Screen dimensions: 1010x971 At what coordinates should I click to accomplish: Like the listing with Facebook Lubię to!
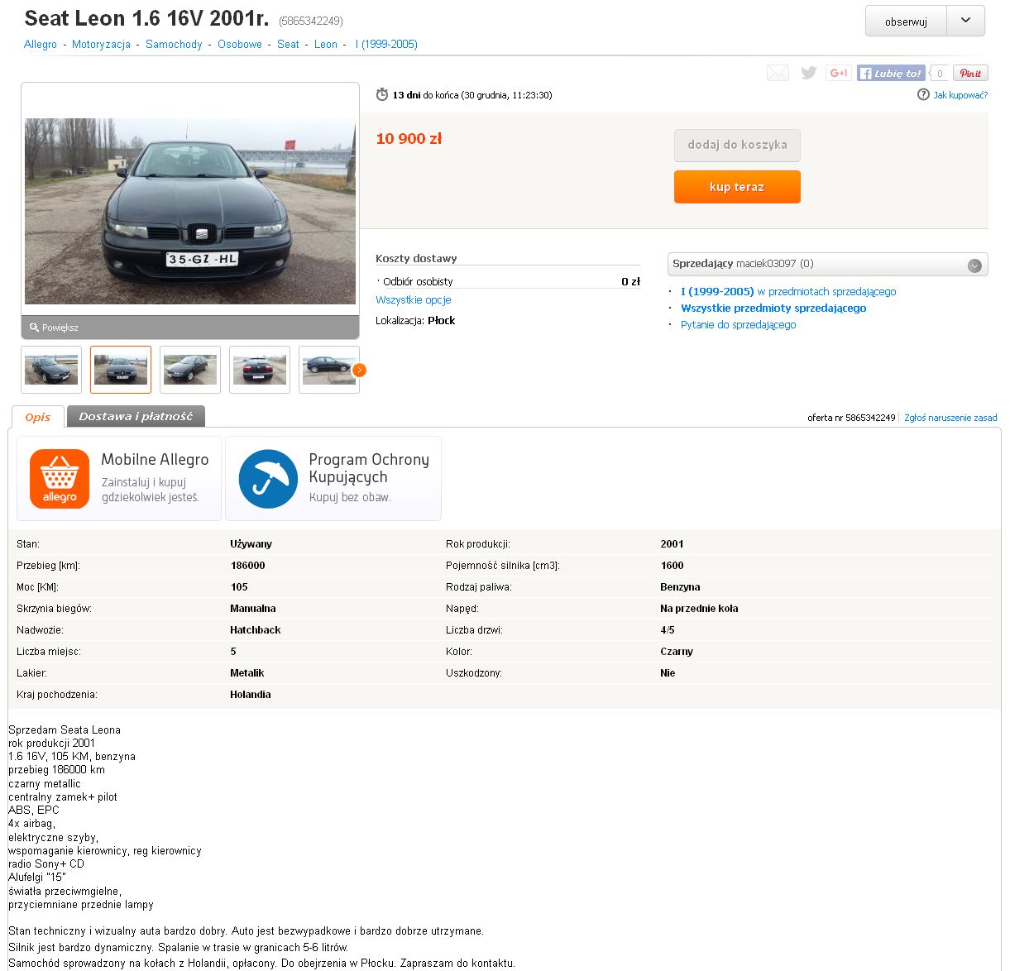click(891, 73)
